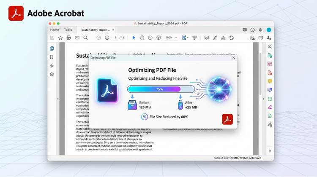The width and height of the screenshot is (317, 177).
Task: Open the green Compress tool in right pane
Action: click(270, 99)
